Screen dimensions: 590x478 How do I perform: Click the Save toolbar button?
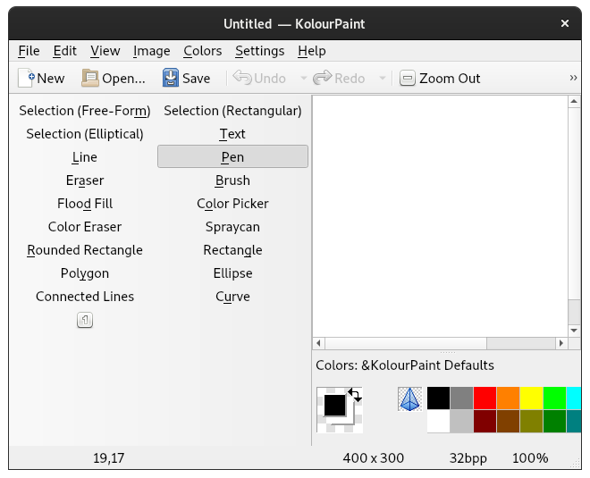click(x=186, y=79)
